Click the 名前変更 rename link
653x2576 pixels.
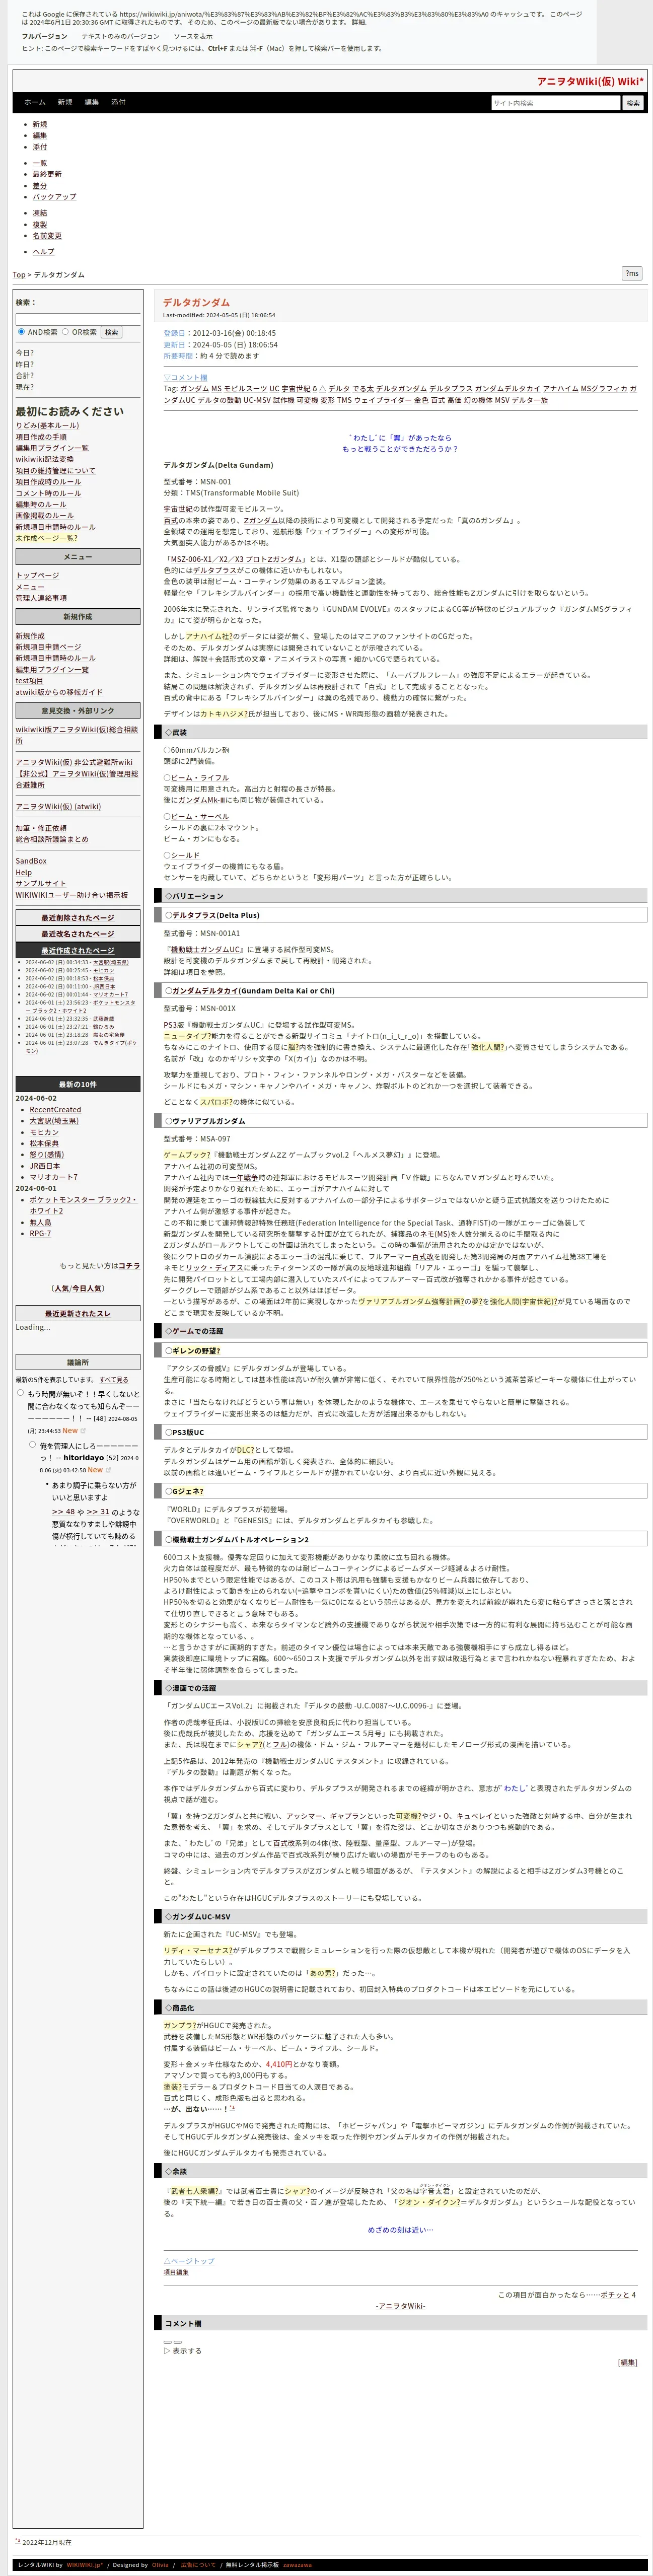click(46, 236)
